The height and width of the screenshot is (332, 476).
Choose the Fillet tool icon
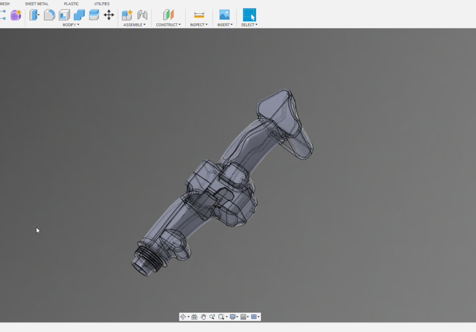click(49, 15)
